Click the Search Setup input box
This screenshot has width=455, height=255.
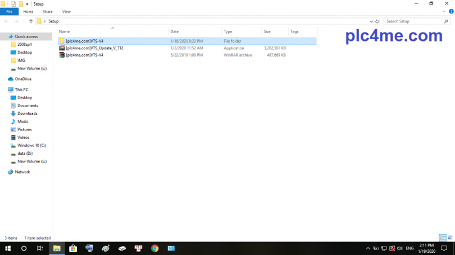tap(413, 21)
